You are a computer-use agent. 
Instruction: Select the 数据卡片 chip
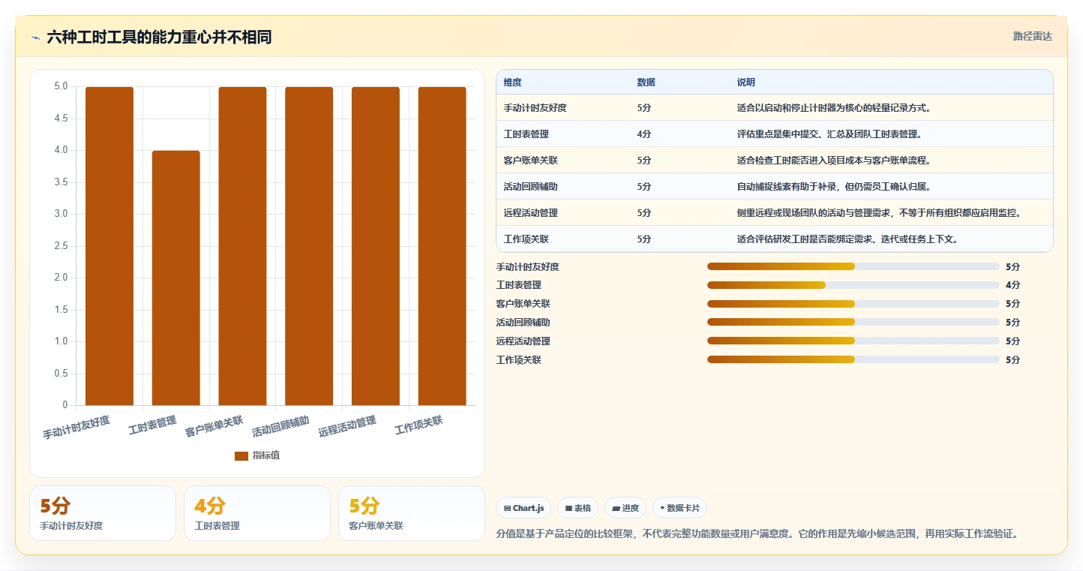(679, 508)
